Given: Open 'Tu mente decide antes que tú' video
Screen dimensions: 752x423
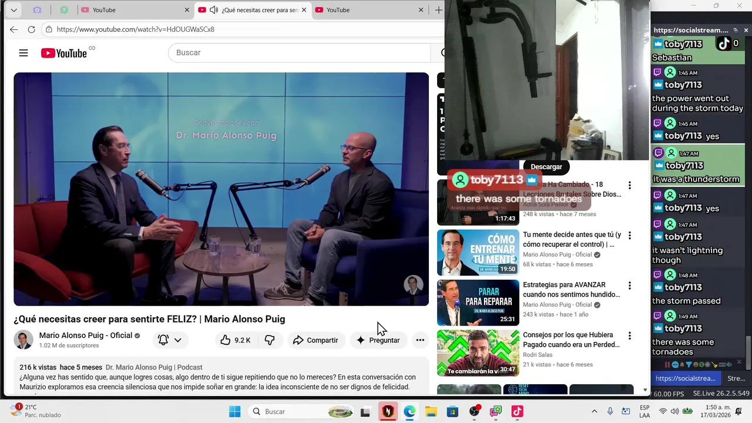Looking at the screenshot, I should pyautogui.click(x=572, y=239).
